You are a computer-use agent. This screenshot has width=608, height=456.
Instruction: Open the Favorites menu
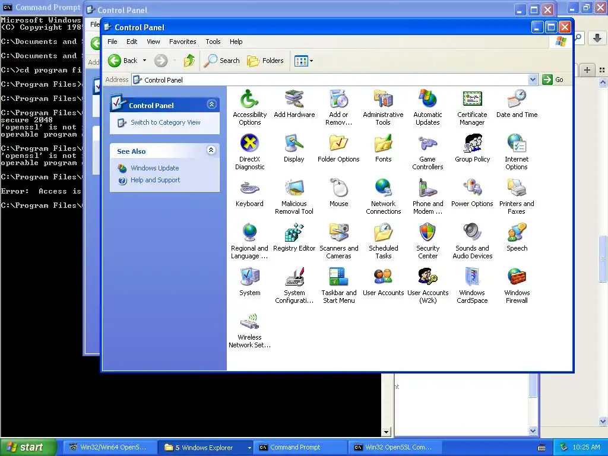point(183,42)
